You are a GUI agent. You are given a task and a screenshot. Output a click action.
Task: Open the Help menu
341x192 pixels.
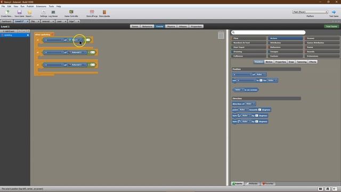(59, 6)
